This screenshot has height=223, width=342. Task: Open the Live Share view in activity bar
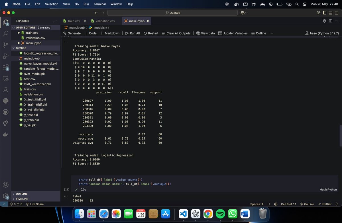pos(5,123)
